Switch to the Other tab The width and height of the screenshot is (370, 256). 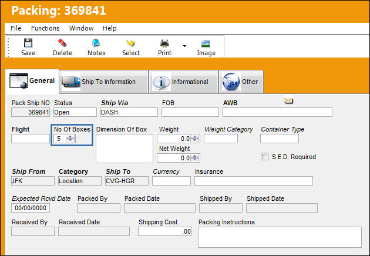pos(241,82)
